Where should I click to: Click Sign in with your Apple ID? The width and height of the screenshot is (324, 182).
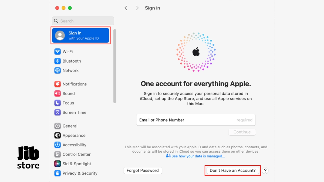(x=80, y=35)
